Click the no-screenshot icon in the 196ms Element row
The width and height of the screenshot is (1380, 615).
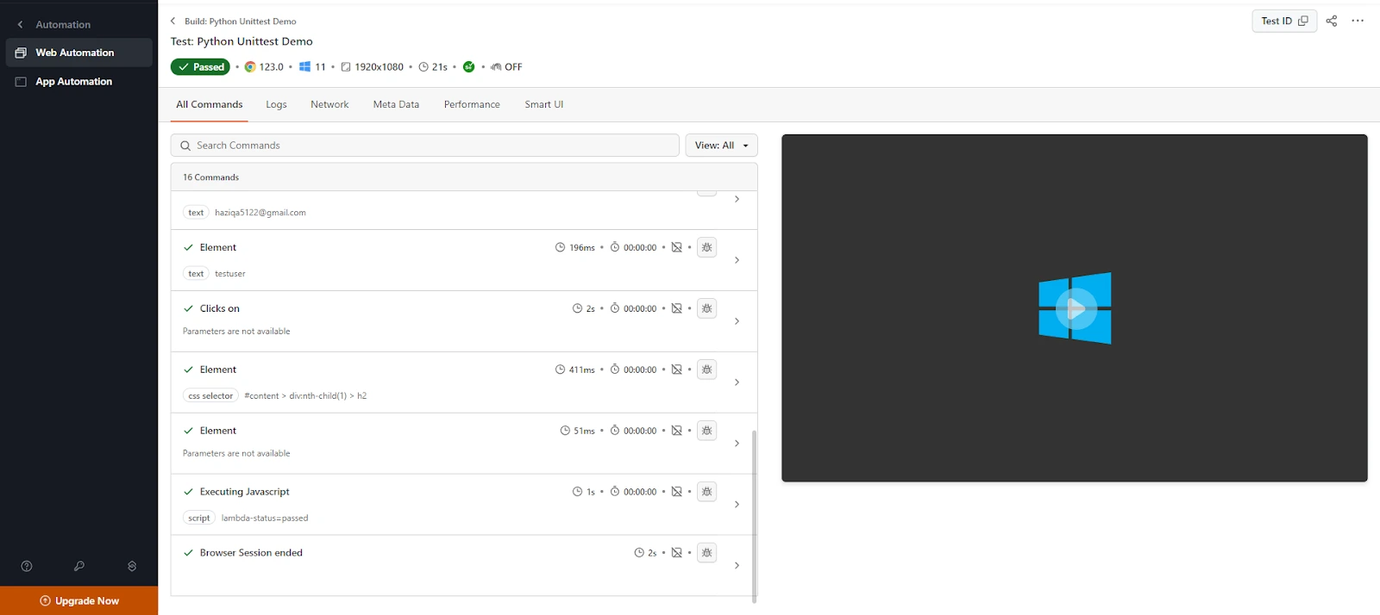[677, 247]
